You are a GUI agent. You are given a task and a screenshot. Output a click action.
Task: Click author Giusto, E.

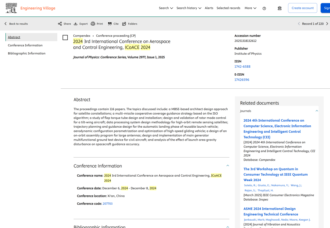264,185
